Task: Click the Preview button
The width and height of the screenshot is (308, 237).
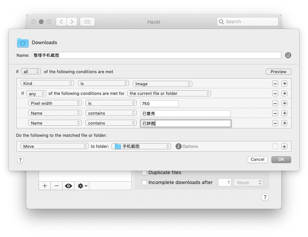Action: tap(278, 72)
